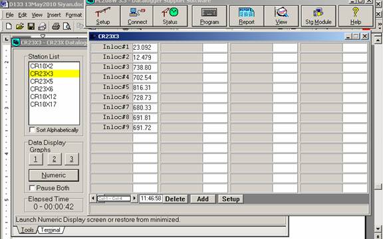Viewport: 383px width, 239px height.
Task: Click the 11:46:58 time field
Action: (x=151, y=199)
